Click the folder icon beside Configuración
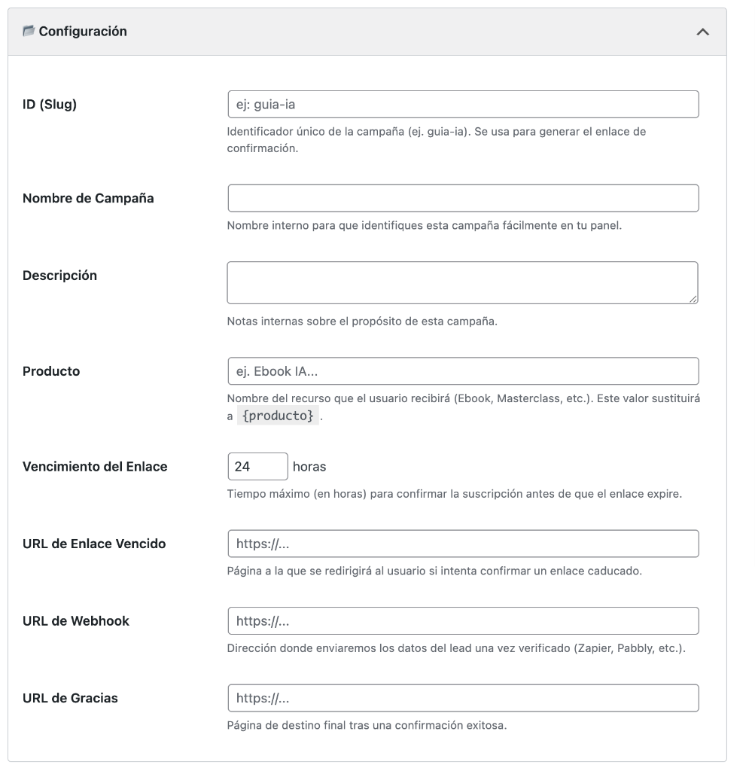Screen dimensions: 755x771 tap(29, 31)
